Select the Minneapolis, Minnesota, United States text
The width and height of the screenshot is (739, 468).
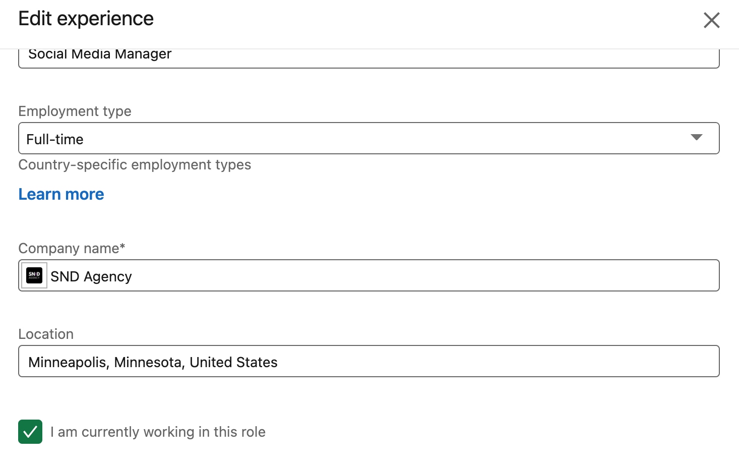click(x=152, y=362)
